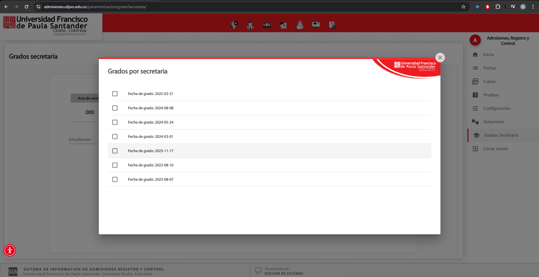The height and width of the screenshot is (277, 539).
Task: Open the accessibility widget button
Action: (10, 250)
